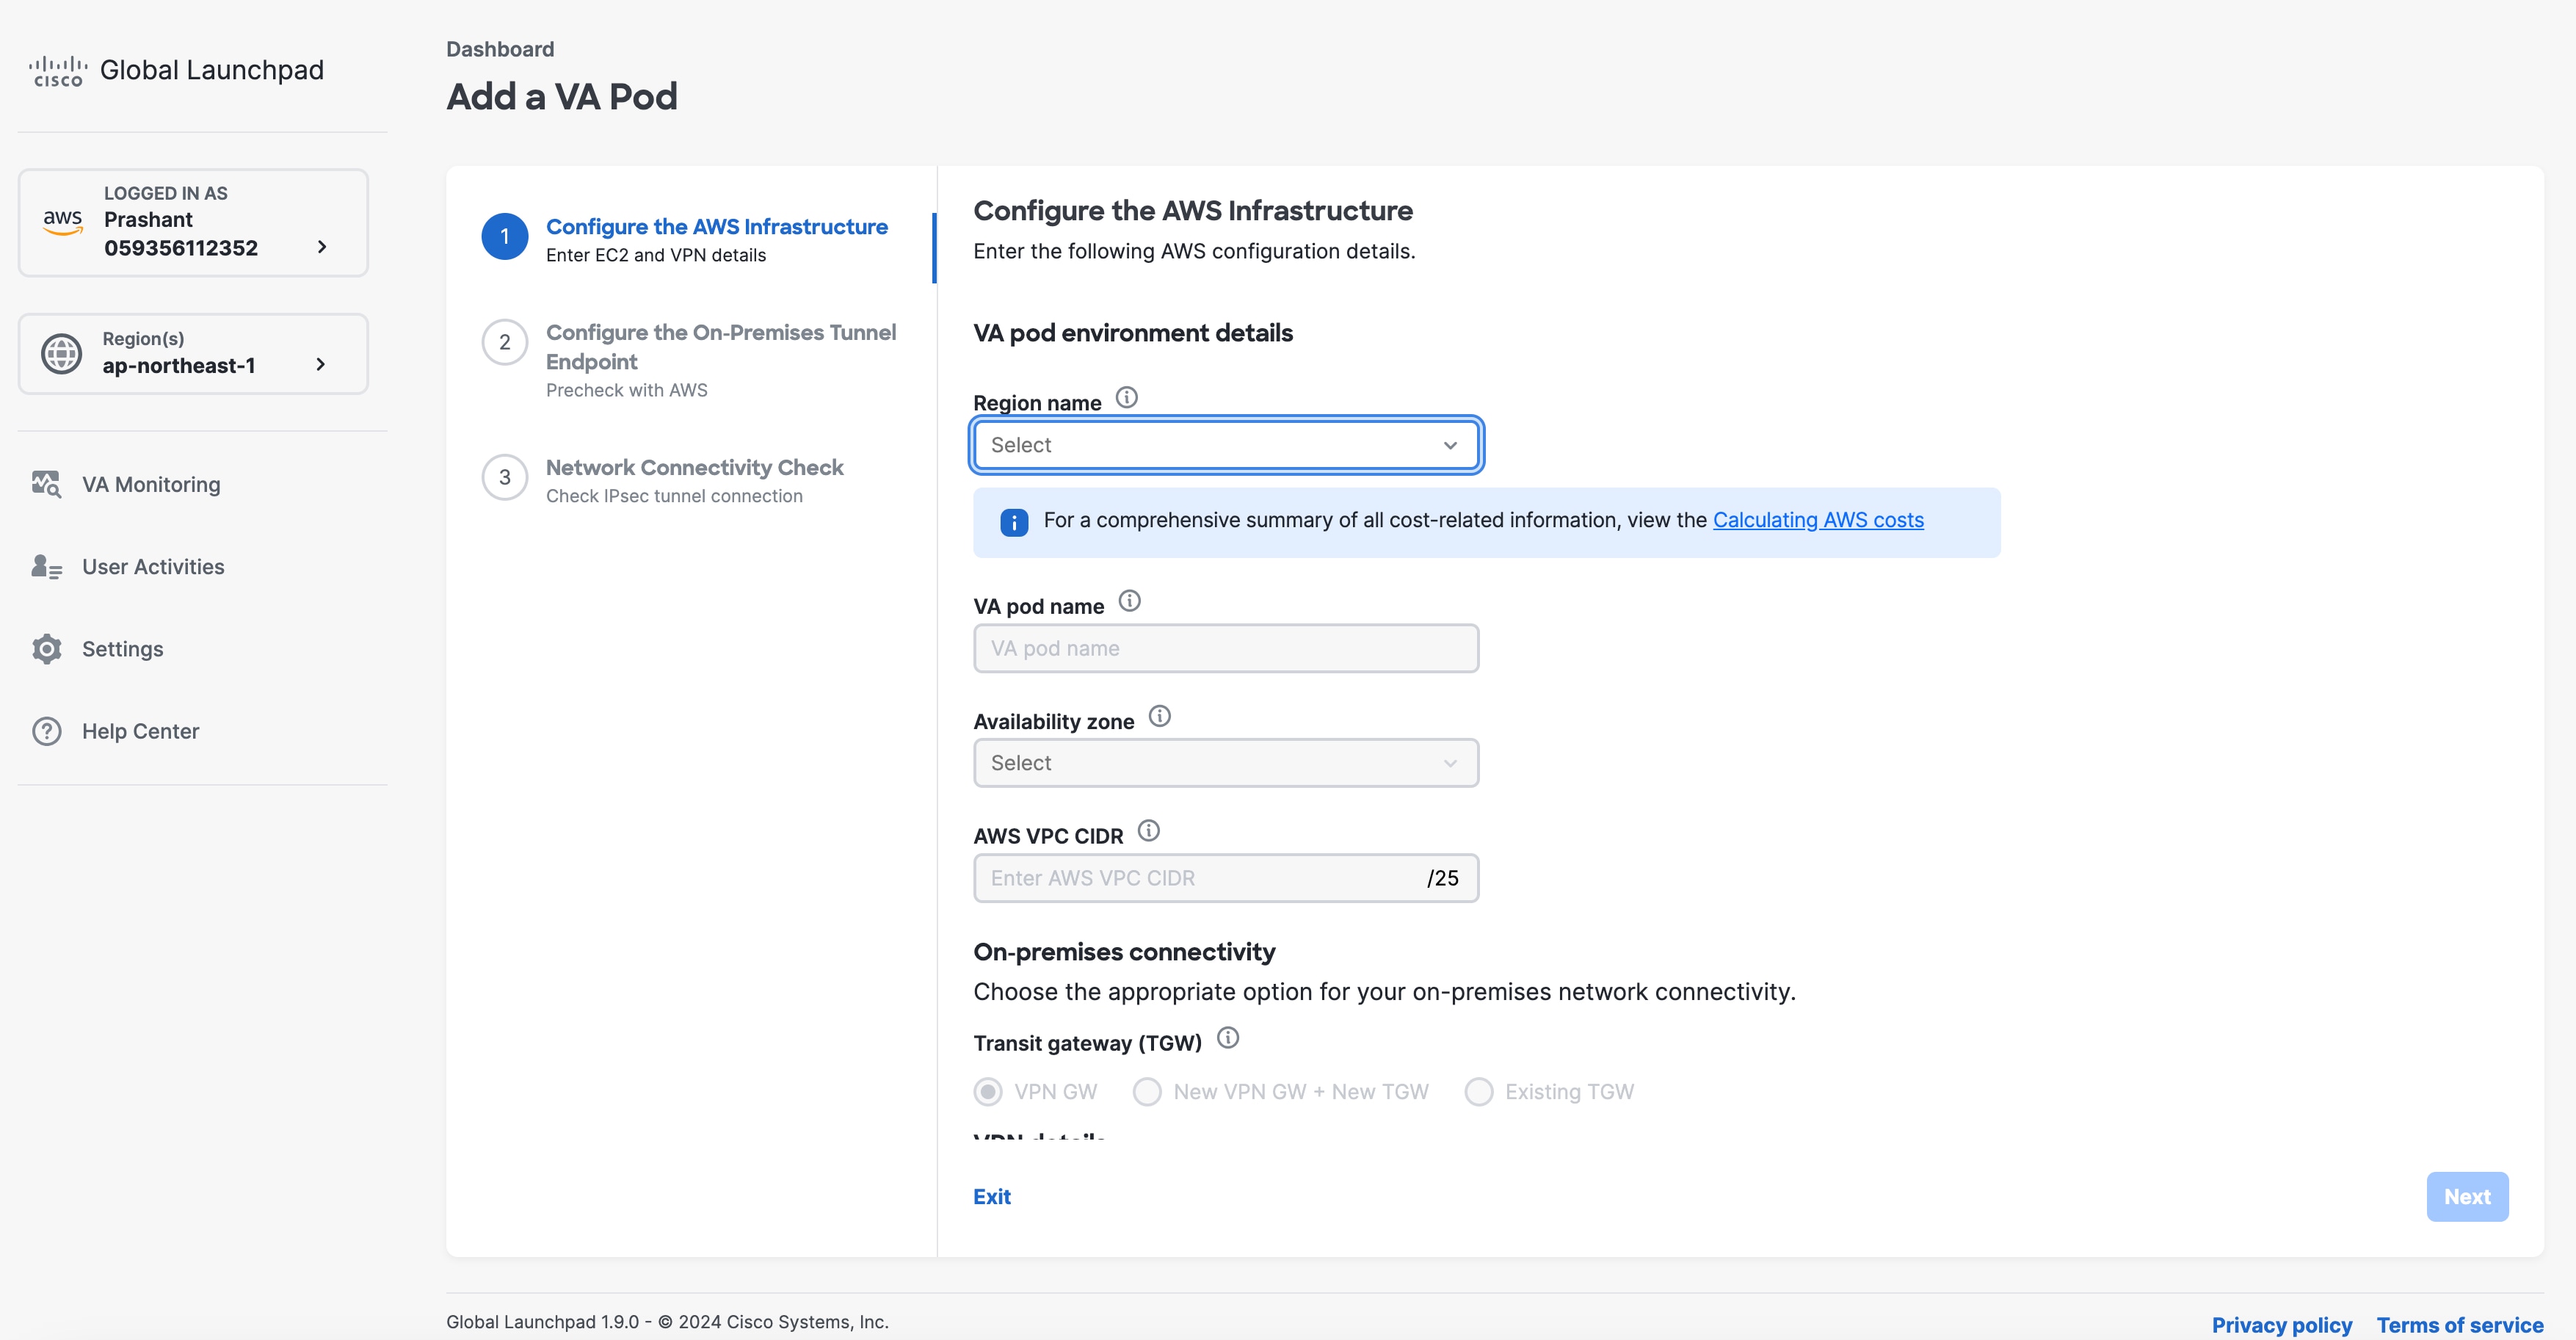Viewport: 2576px width, 1340px height.
Task: Open the Privacy policy link
Action: click(x=2281, y=1325)
